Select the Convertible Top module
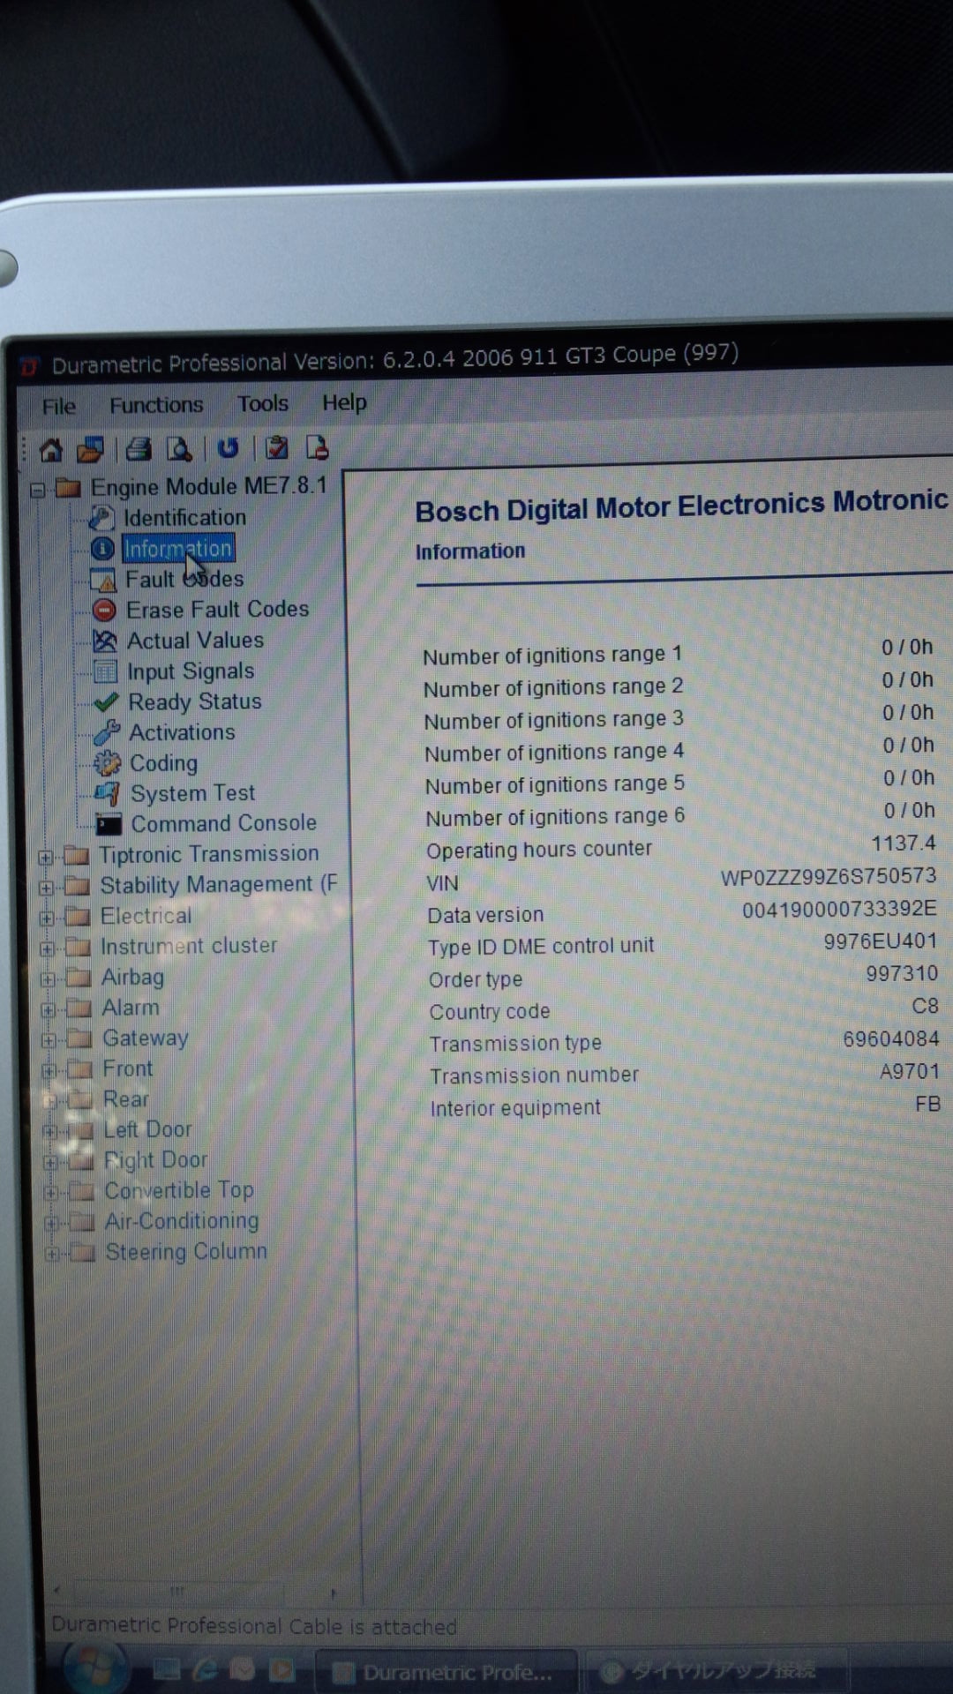 click(179, 1190)
